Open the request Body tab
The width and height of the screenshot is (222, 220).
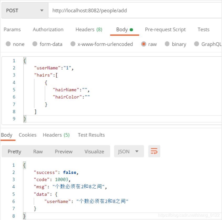(x=125, y=30)
